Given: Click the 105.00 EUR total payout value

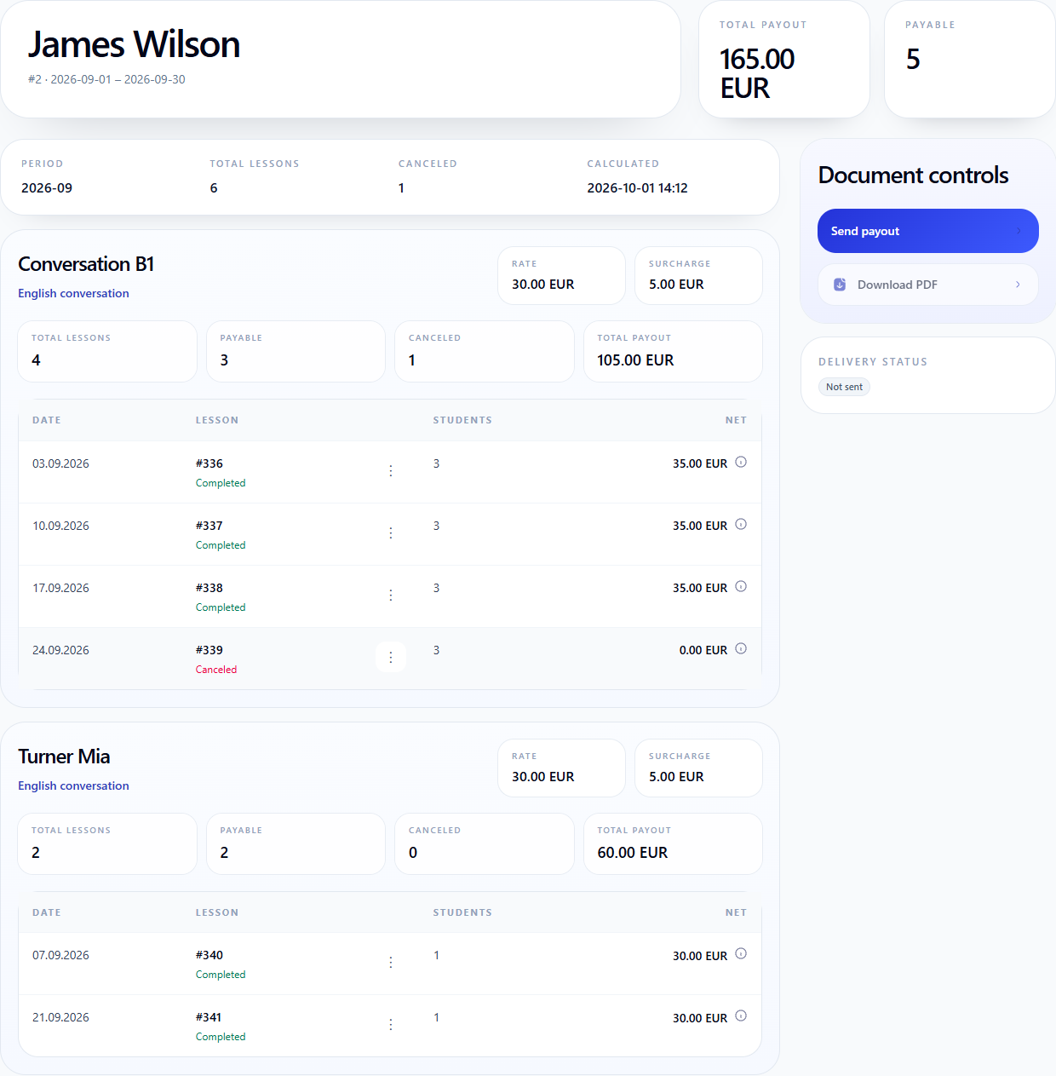Looking at the screenshot, I should pyautogui.click(x=635, y=360).
